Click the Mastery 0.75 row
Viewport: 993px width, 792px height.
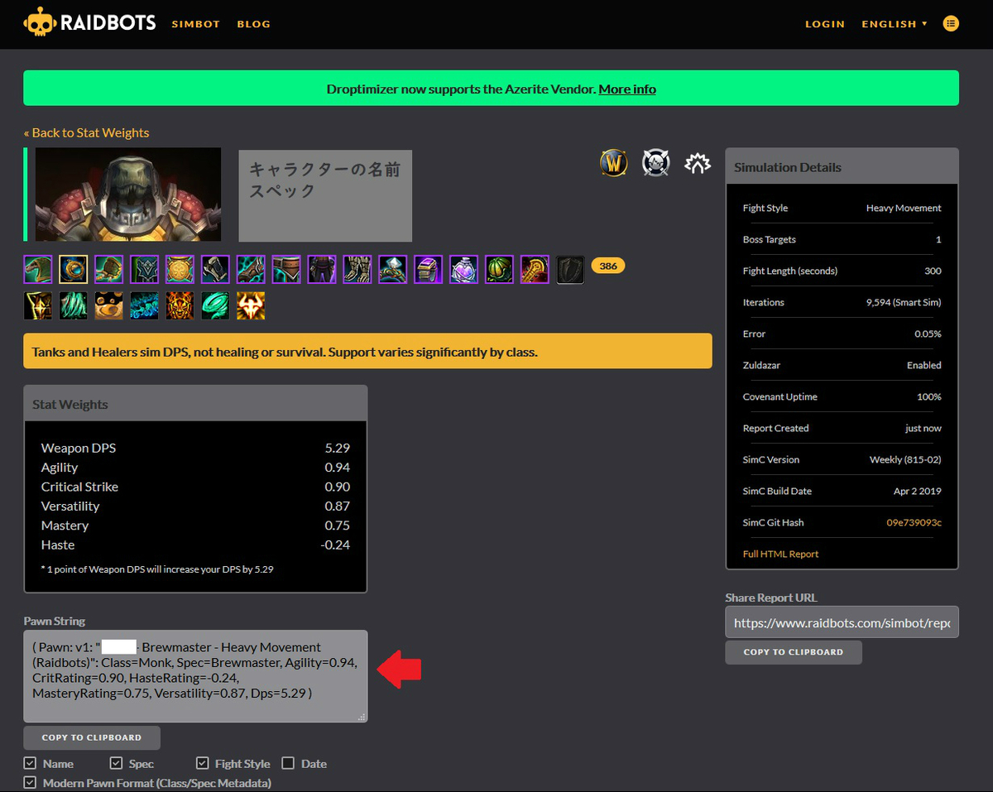click(195, 526)
